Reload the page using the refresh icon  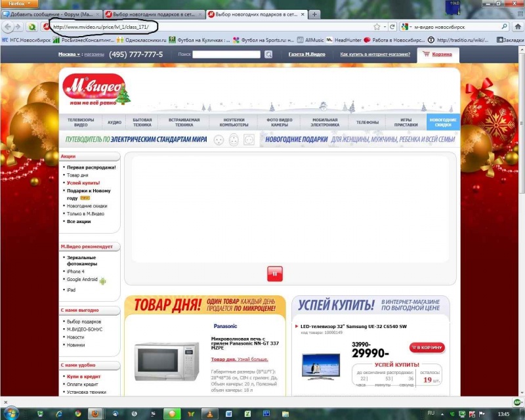(392, 27)
